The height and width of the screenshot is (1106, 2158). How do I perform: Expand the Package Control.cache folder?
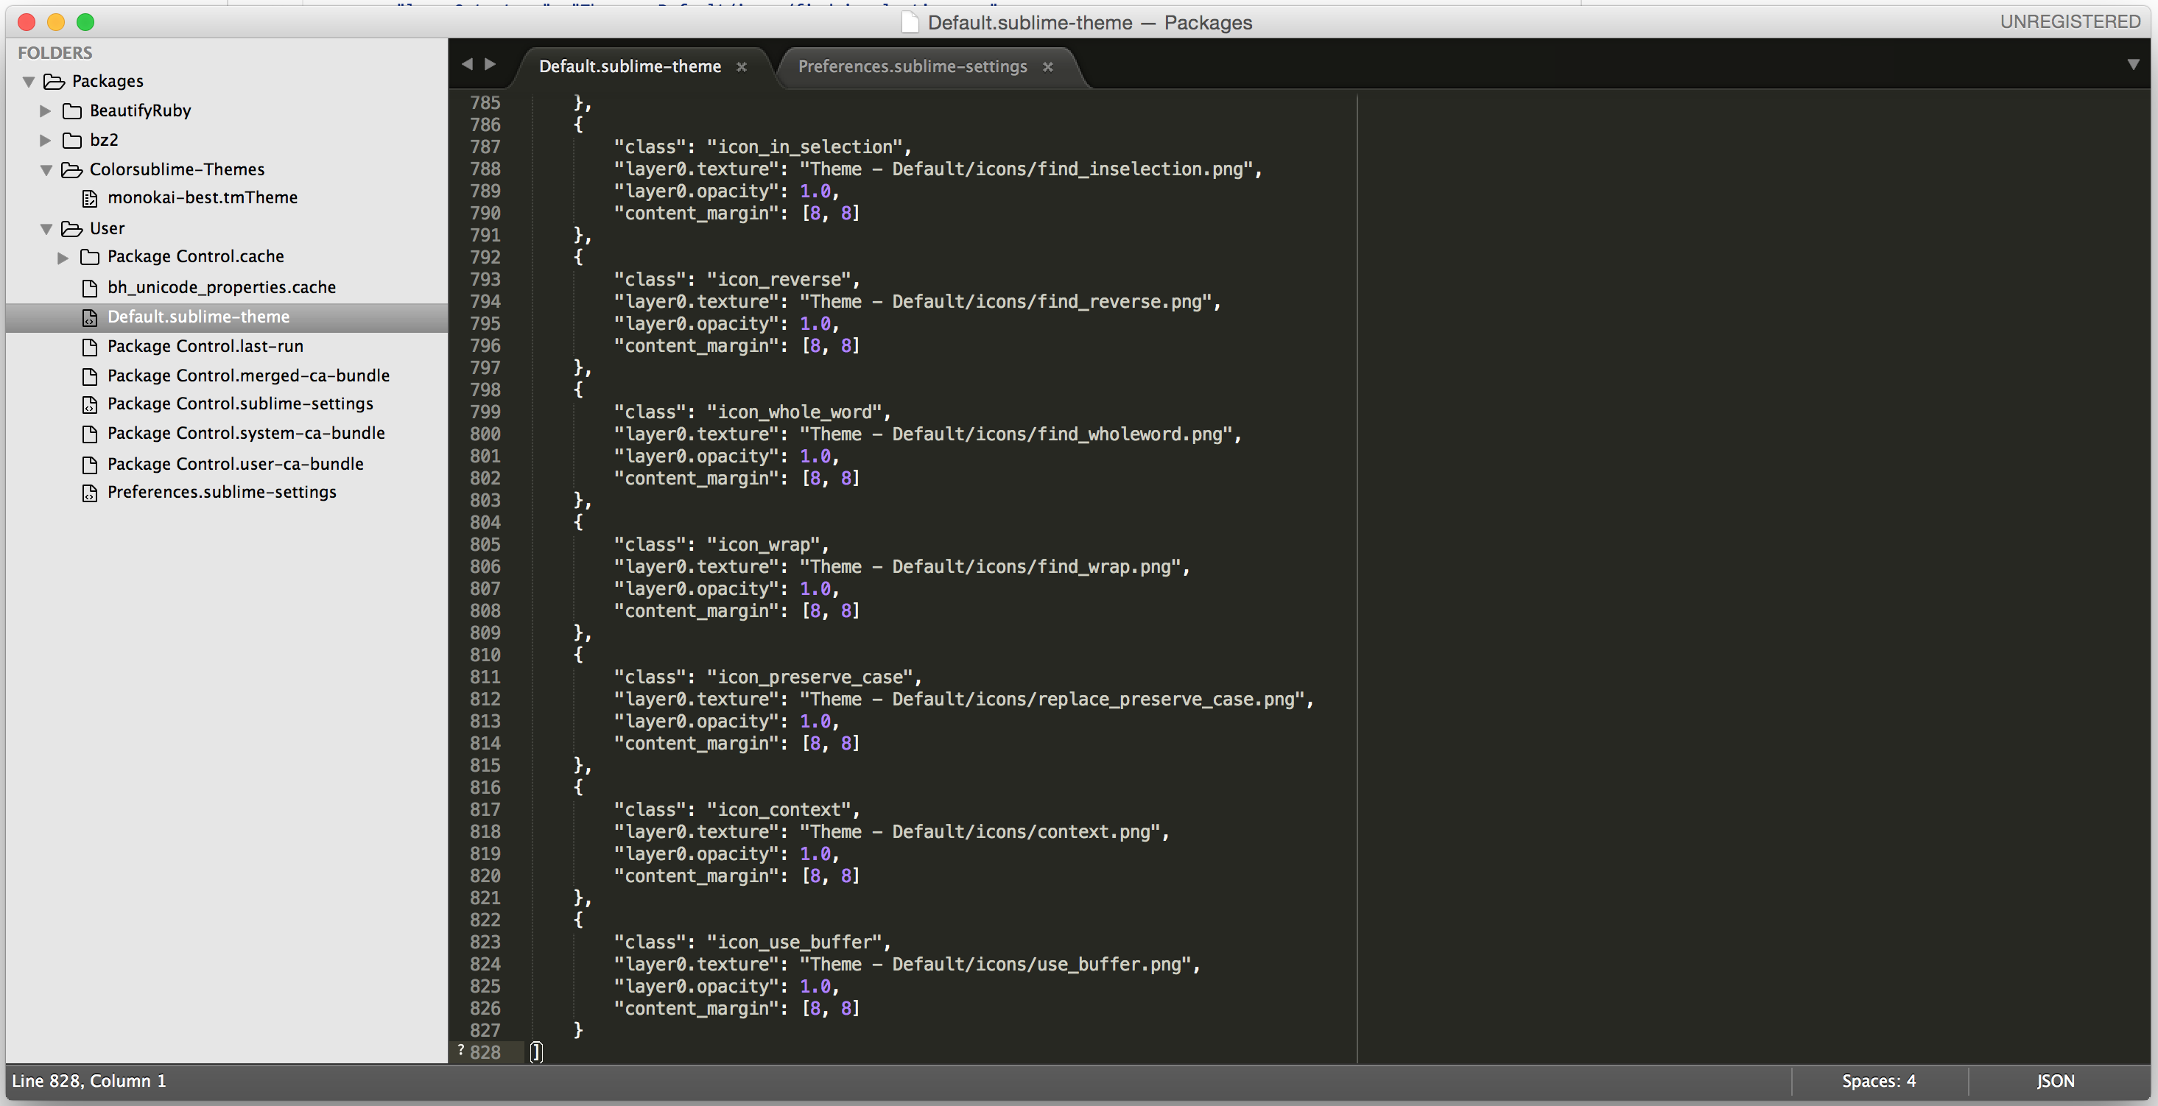click(63, 257)
